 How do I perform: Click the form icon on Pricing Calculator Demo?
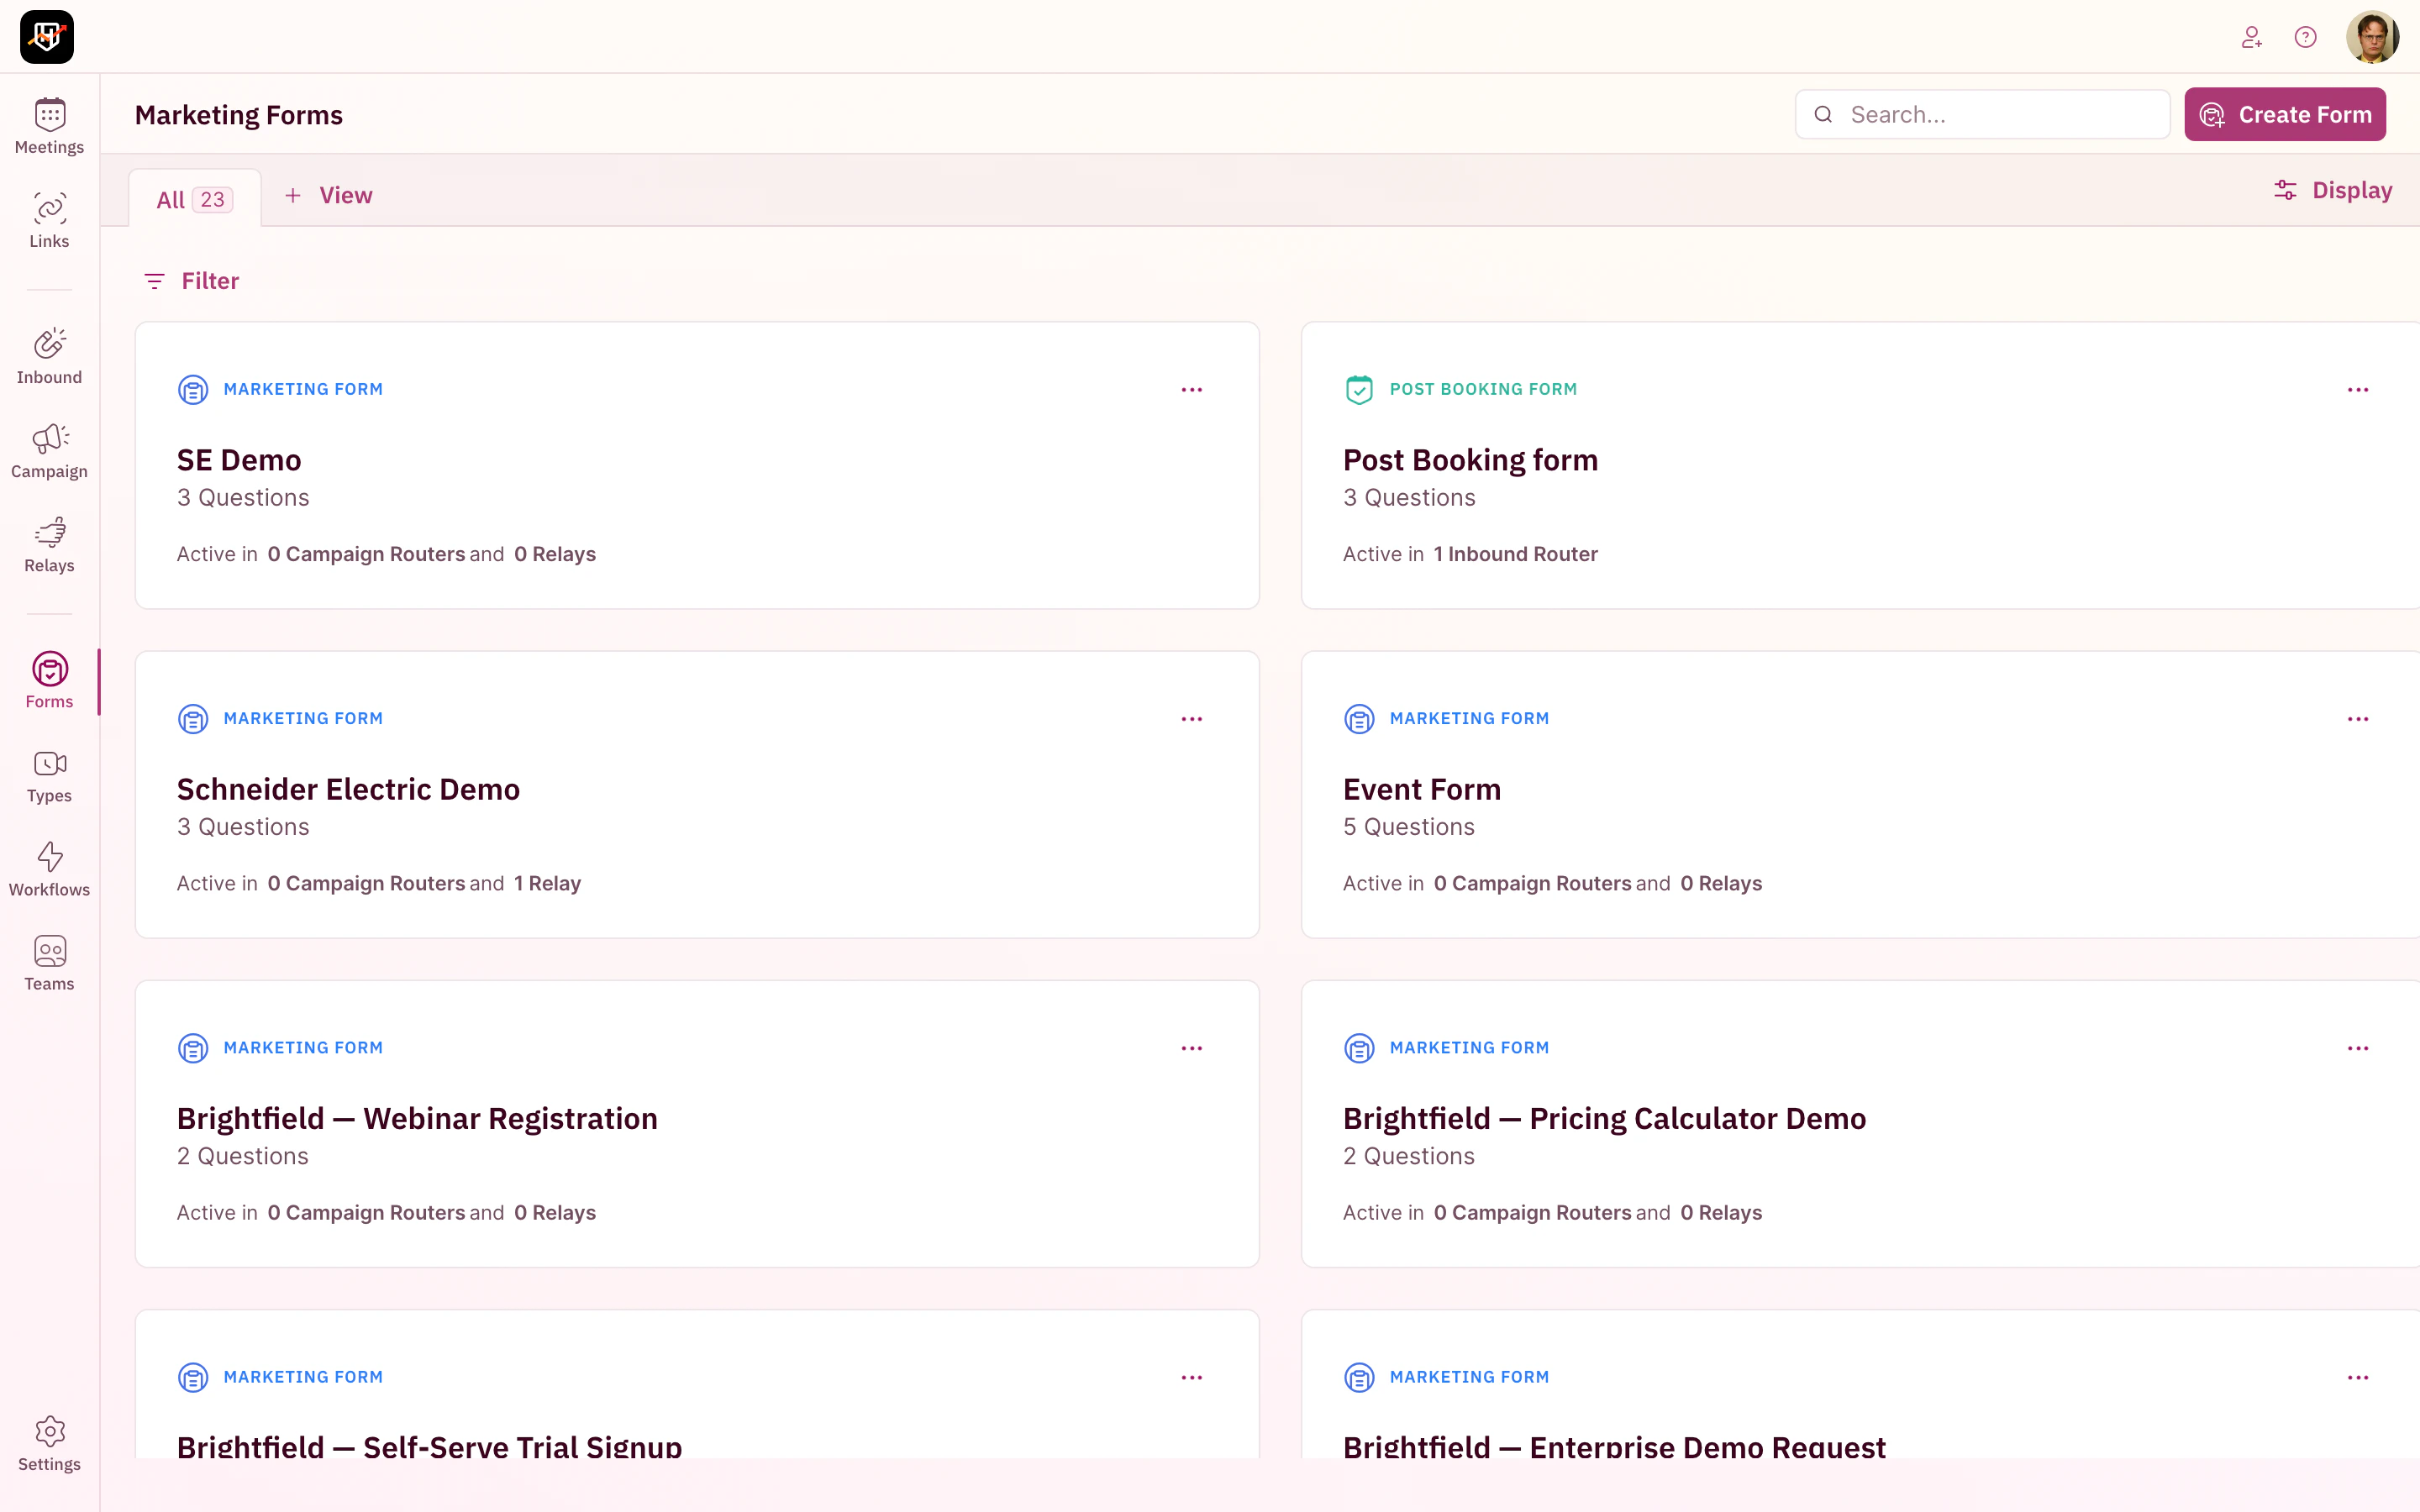(1359, 1047)
